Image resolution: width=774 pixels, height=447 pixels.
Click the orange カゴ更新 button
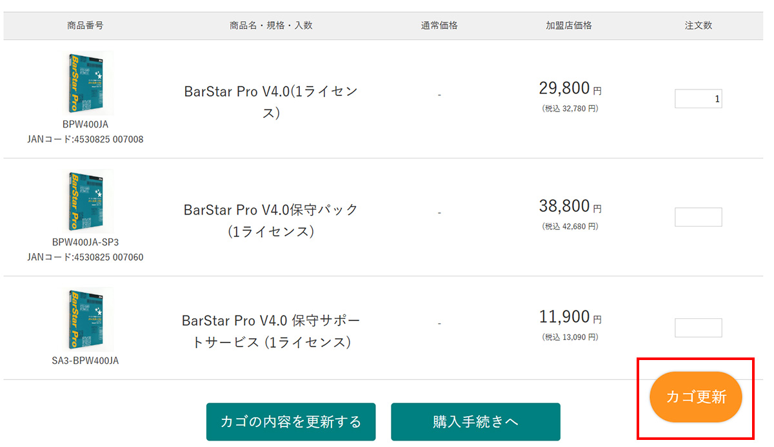pos(695,397)
